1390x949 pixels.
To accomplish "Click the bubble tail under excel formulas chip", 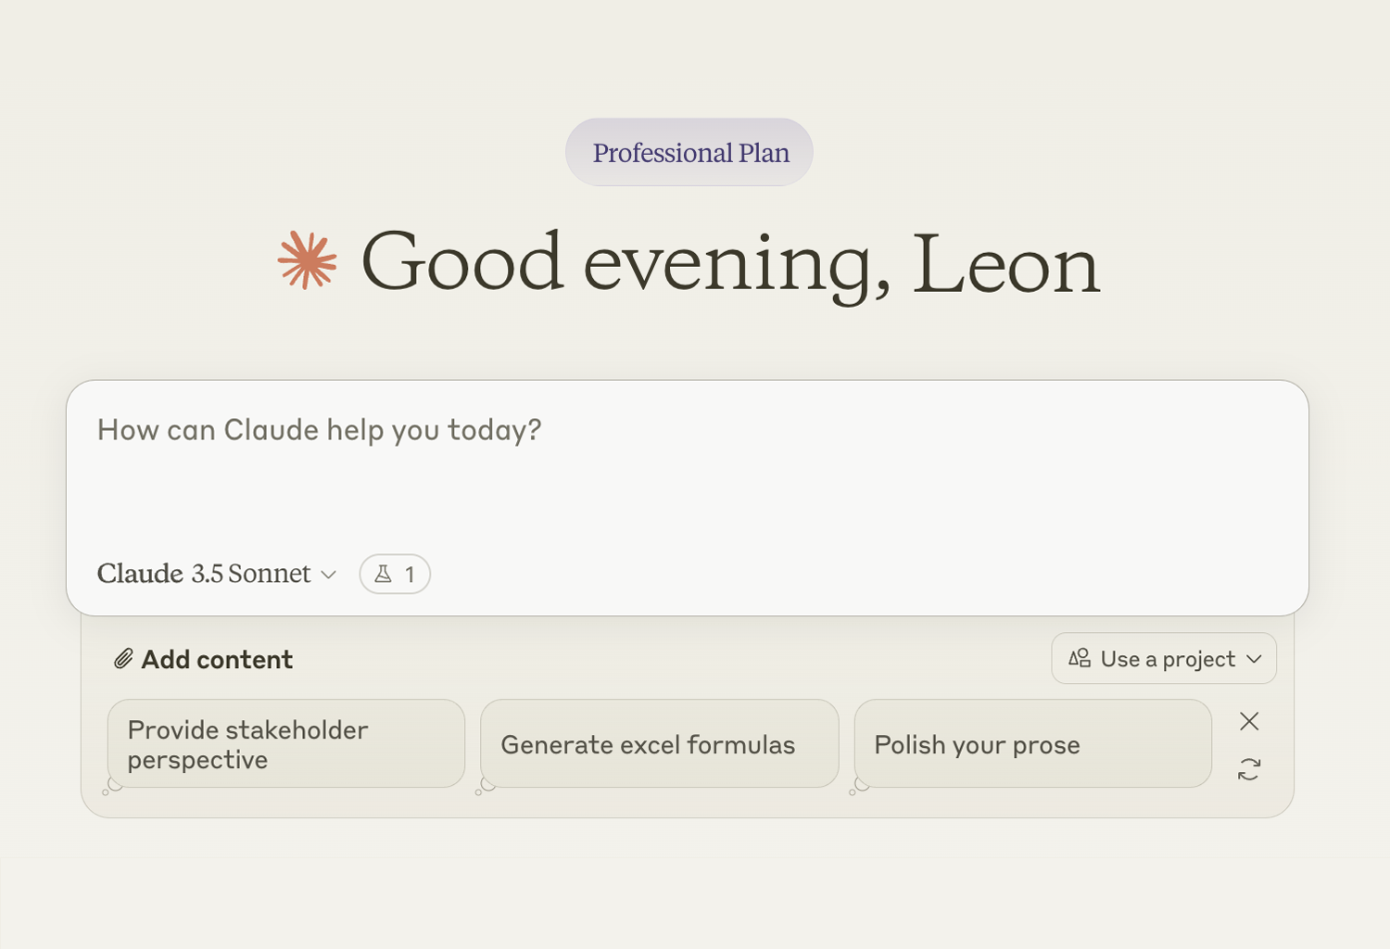I will click(485, 788).
